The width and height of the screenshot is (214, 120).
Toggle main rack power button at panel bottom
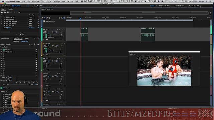coord(1,88)
